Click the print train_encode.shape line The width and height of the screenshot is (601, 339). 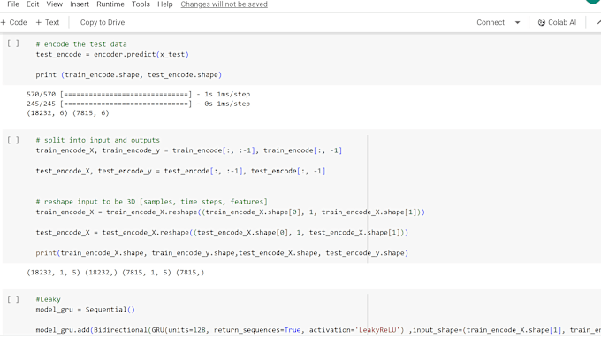tap(129, 74)
